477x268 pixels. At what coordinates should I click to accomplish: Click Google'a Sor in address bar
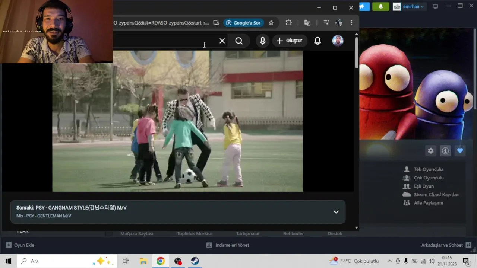click(x=244, y=23)
